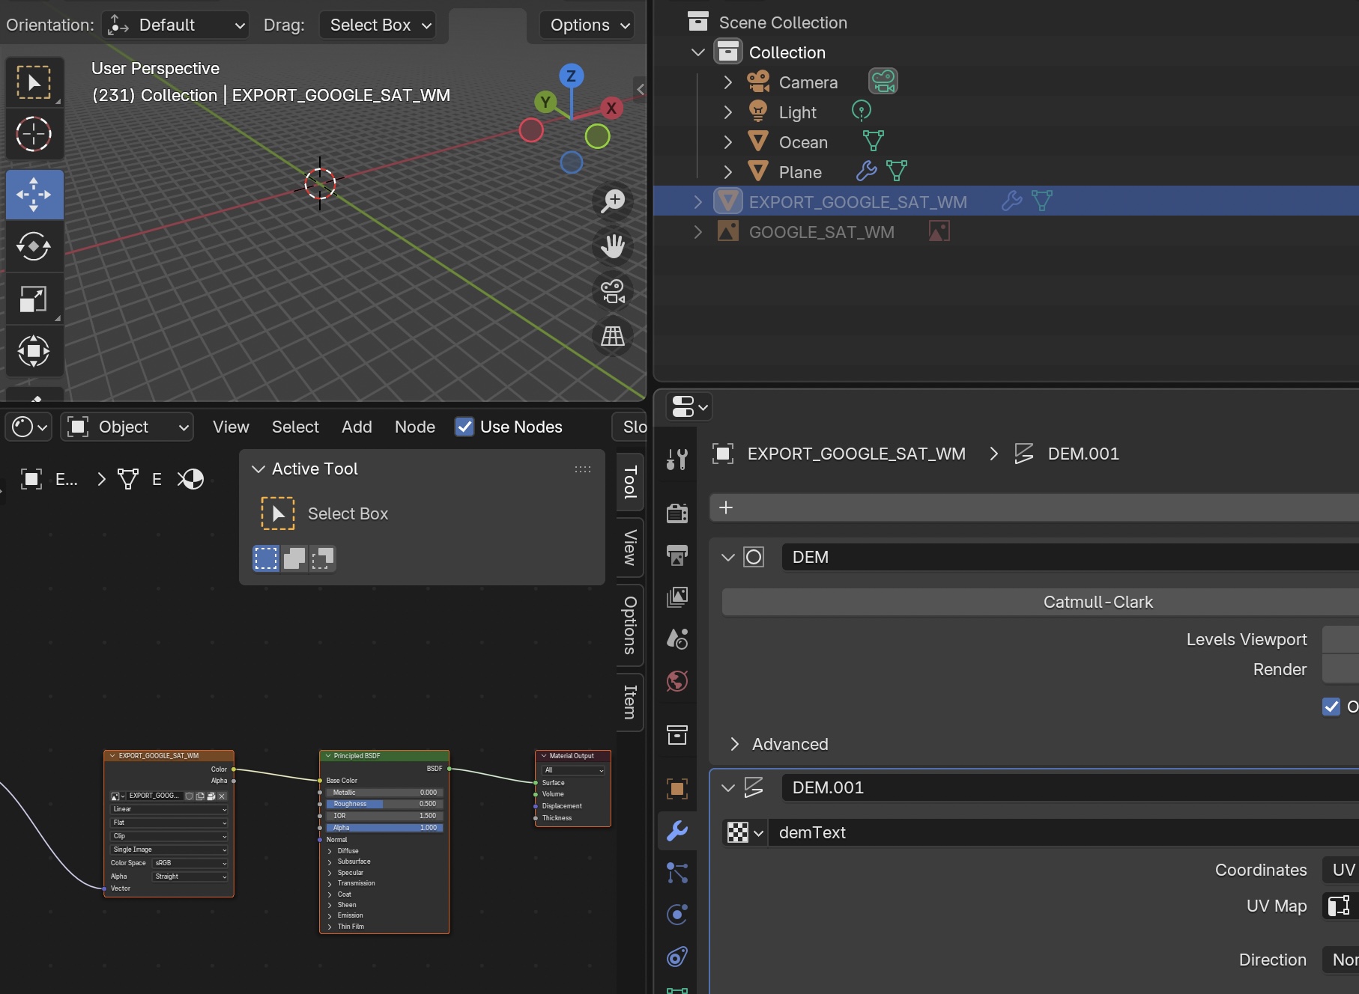Uncheck the Use Nodes checkbox
Image resolution: width=1359 pixels, height=994 pixels.
coord(464,427)
